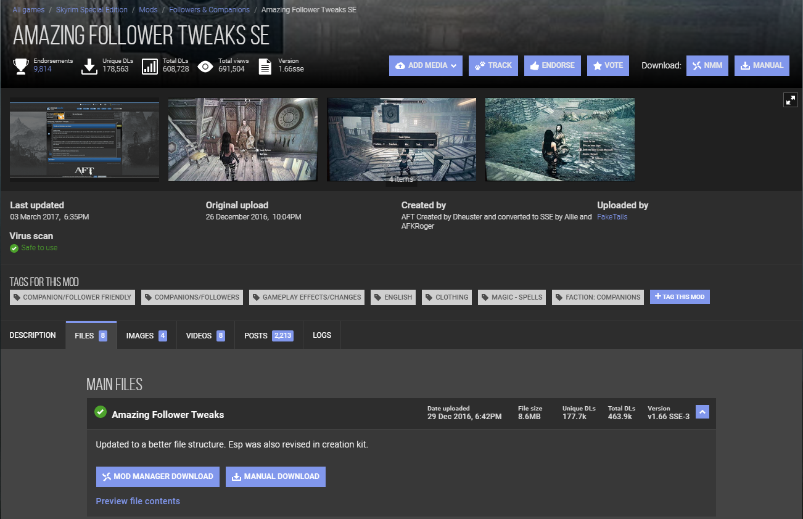803x519 pixels.
Task: Switch to the Description tab
Action: pos(33,335)
